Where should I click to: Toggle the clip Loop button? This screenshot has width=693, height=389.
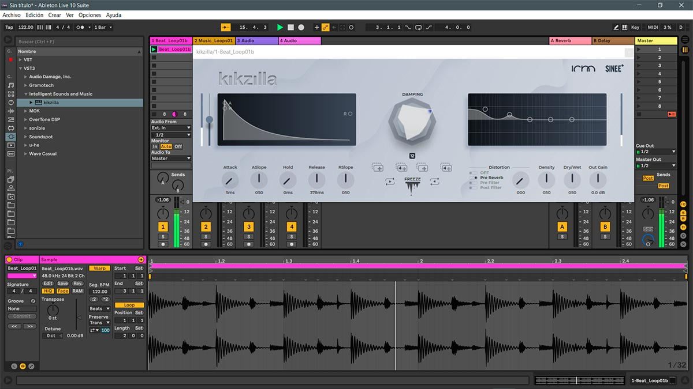[129, 305]
